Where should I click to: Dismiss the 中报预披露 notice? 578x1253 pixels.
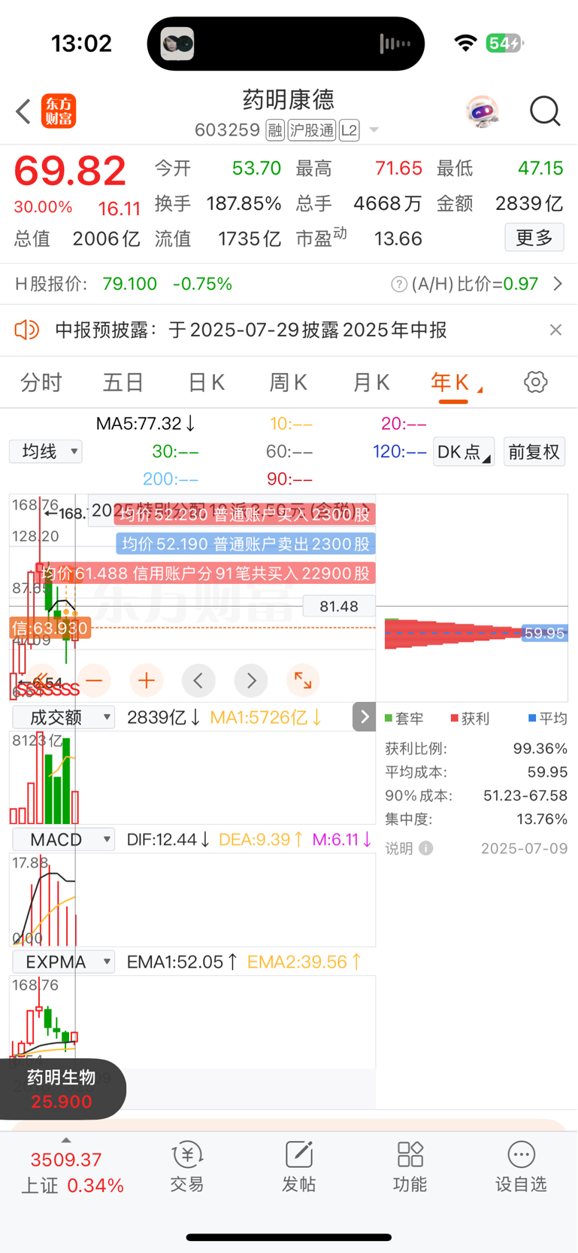555,330
